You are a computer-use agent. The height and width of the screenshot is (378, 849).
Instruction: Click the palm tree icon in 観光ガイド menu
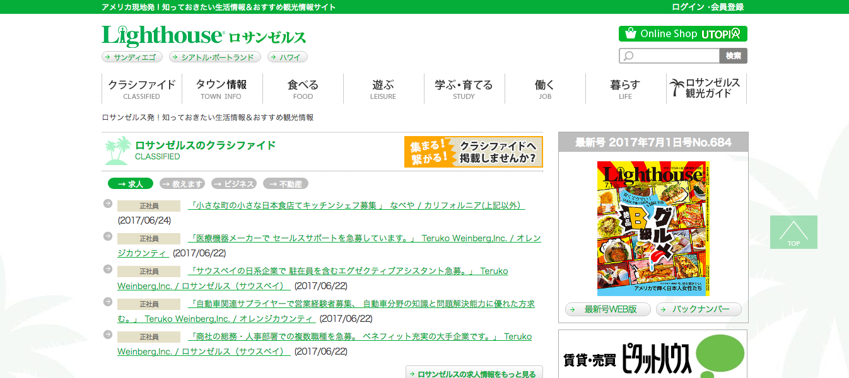click(x=677, y=88)
